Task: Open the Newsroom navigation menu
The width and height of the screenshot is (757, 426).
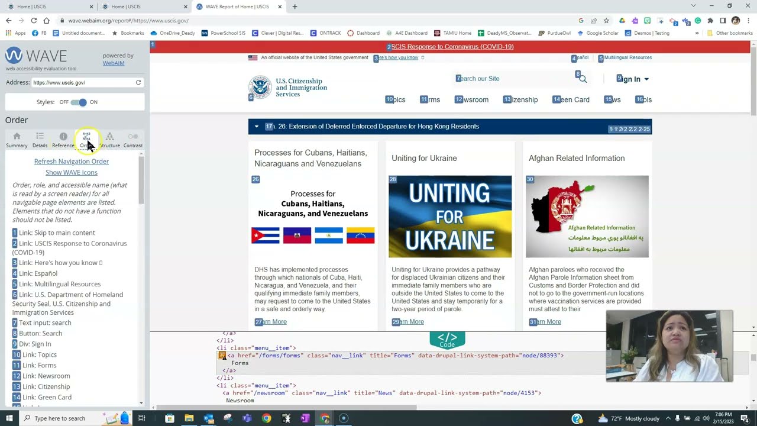Action: [471, 99]
